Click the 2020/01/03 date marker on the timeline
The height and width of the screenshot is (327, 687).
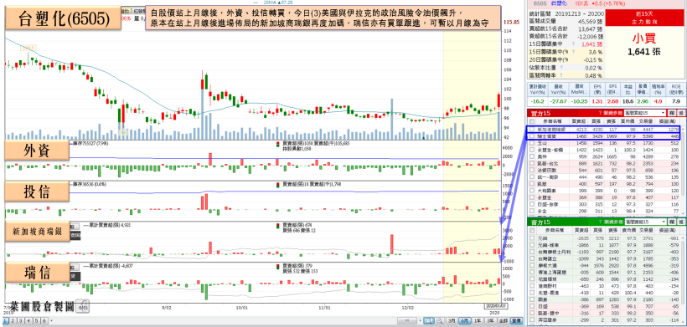click(493, 307)
